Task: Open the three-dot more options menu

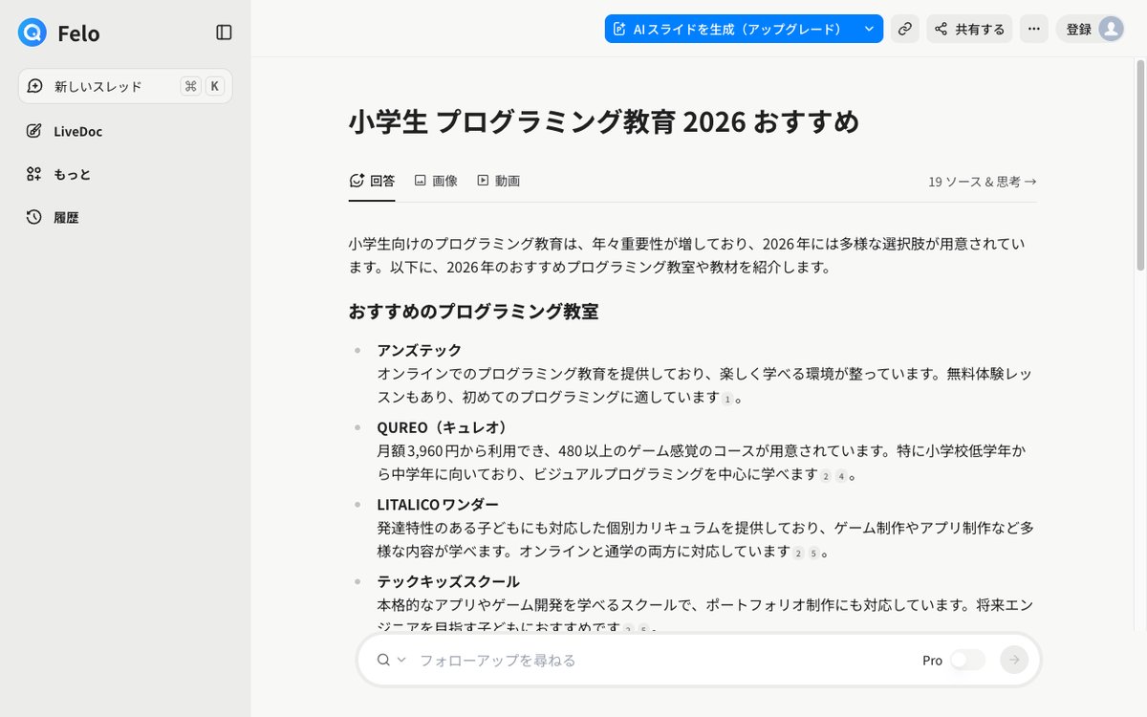Action: coord(1033,29)
